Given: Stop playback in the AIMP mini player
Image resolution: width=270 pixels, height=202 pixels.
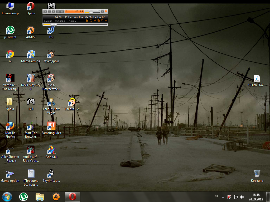Looking at the screenshot, I should tap(54, 12).
